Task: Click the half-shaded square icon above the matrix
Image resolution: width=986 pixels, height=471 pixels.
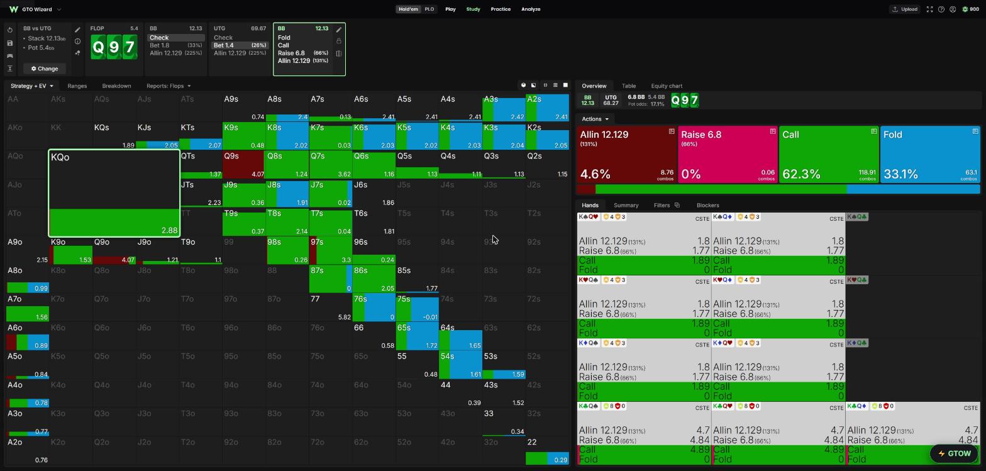Action: pyautogui.click(x=534, y=86)
